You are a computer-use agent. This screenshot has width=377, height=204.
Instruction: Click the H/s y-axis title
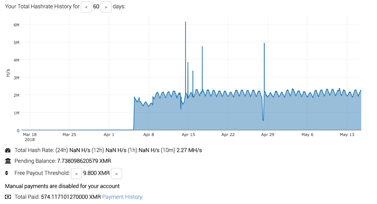pos(8,72)
